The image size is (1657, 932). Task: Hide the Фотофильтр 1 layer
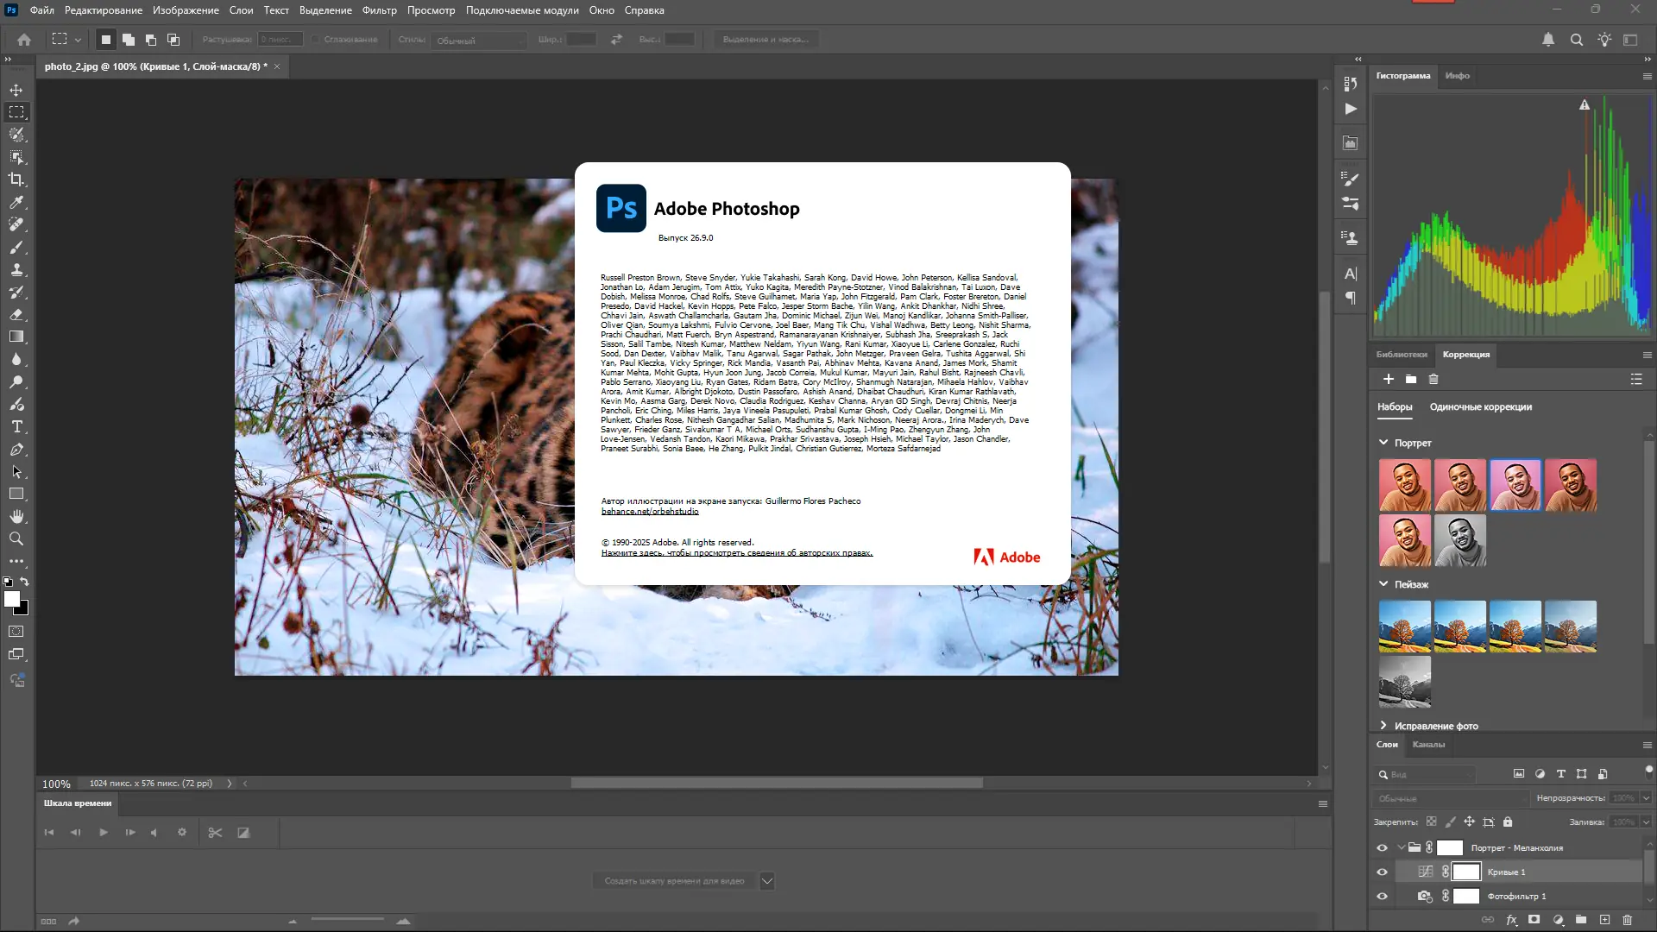pyautogui.click(x=1382, y=896)
